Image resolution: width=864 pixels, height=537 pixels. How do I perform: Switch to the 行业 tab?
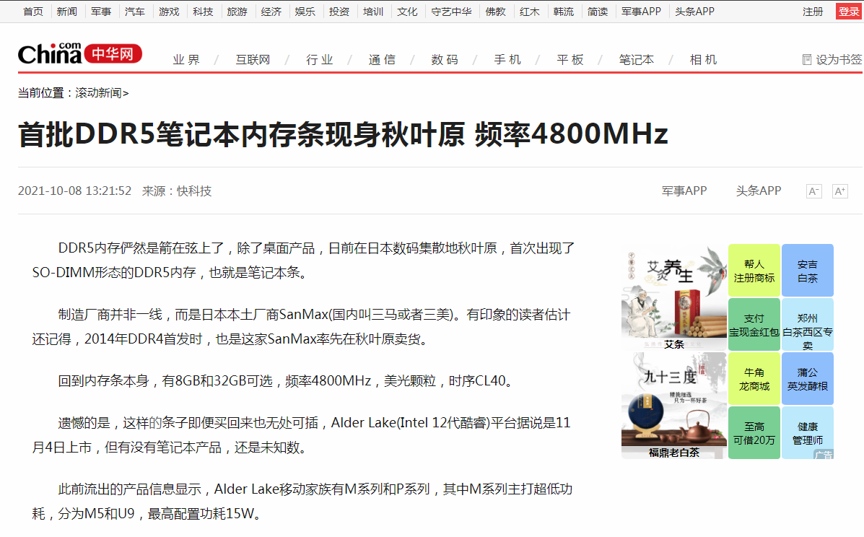click(x=320, y=59)
